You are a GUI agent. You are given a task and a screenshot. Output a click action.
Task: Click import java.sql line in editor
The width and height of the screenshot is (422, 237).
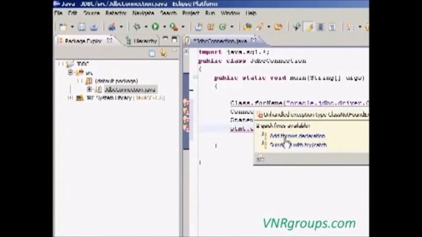pyautogui.click(x=233, y=52)
